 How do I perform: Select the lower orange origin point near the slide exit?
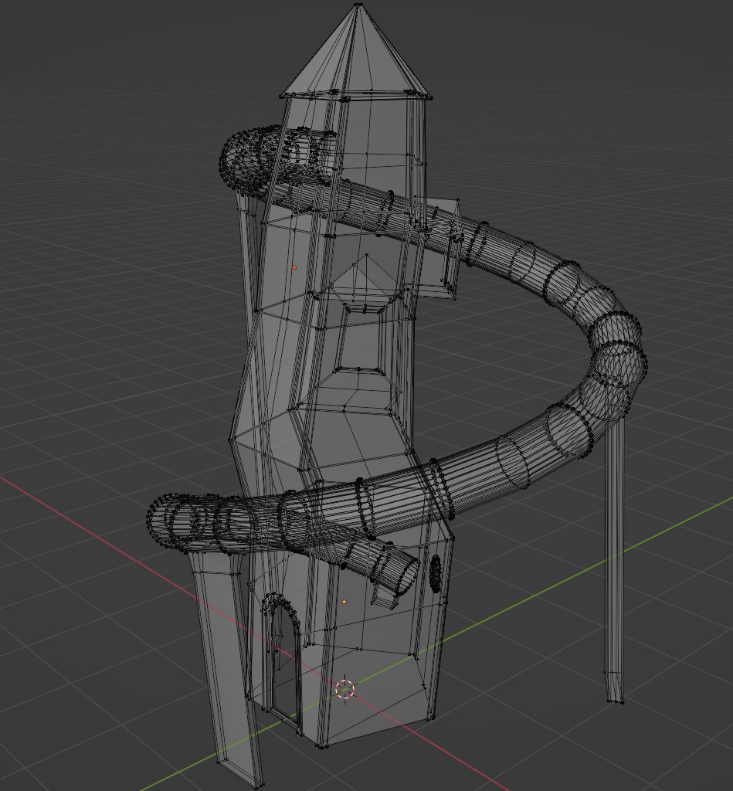tap(344, 601)
